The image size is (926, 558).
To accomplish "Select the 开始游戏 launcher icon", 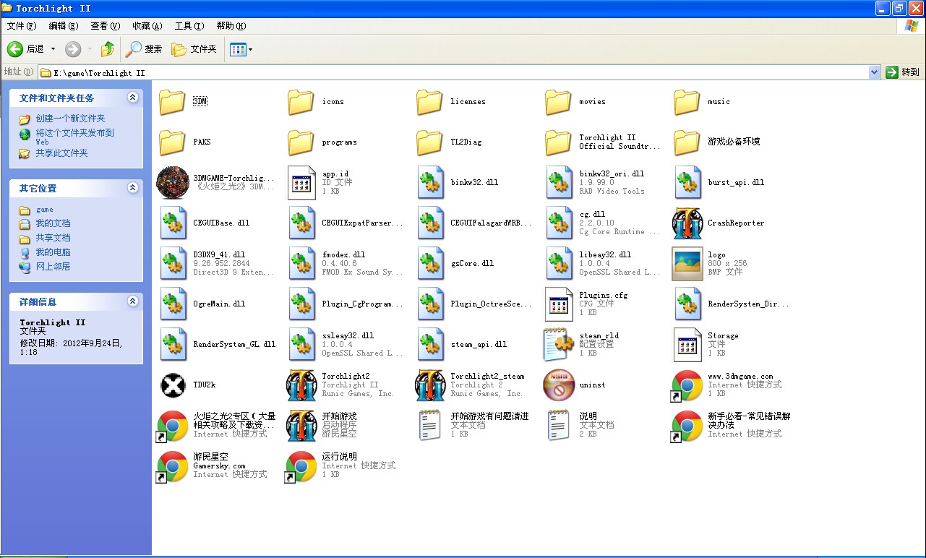I will [x=301, y=426].
